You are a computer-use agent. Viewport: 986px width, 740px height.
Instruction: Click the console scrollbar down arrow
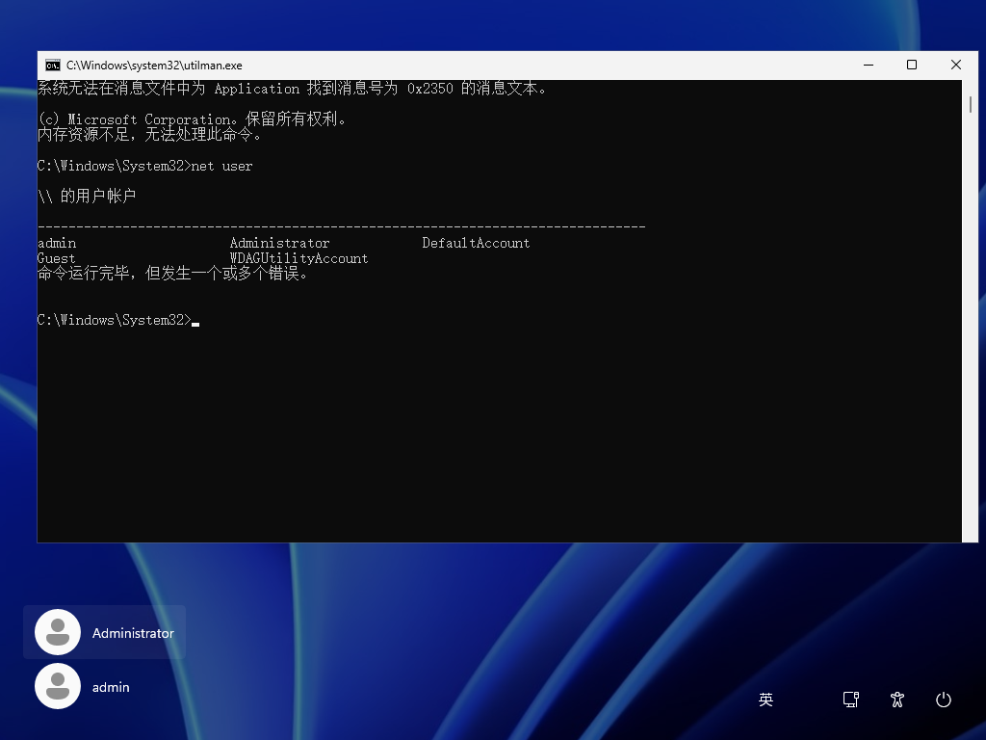[x=971, y=535]
